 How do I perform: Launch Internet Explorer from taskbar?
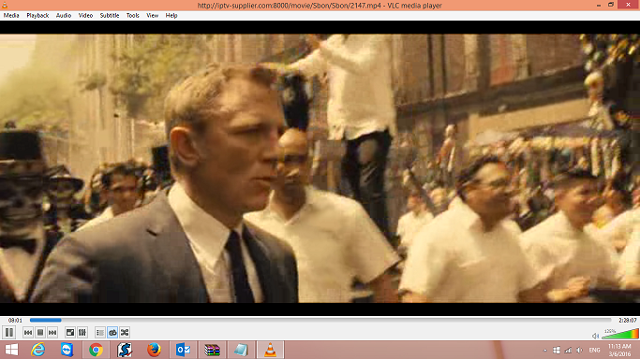[x=38, y=350]
